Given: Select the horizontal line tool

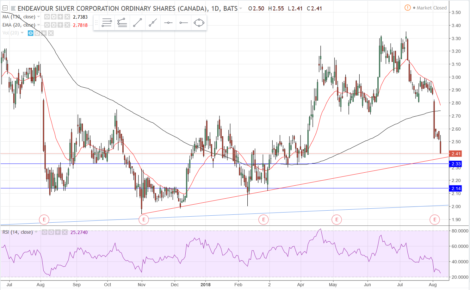Looking at the screenshot, I should (x=168, y=23).
